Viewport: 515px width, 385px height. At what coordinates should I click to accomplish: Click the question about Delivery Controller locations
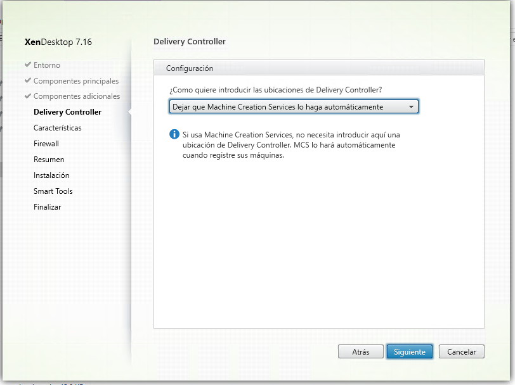(275, 90)
